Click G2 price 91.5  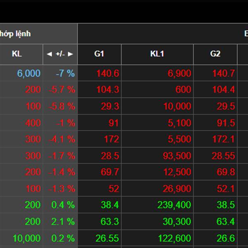coord(226,123)
